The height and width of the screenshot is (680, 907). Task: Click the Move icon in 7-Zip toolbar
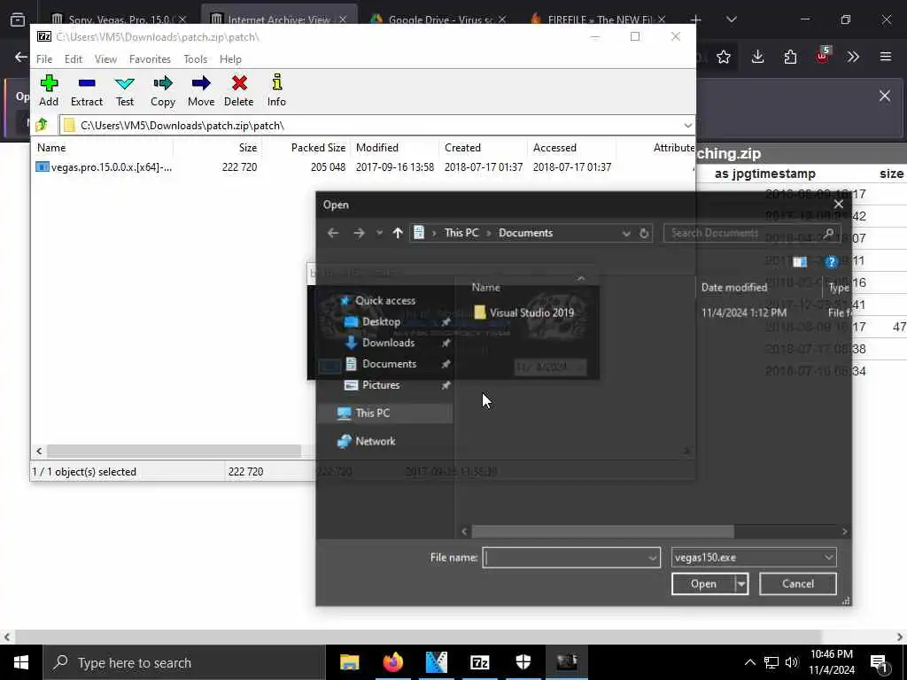click(201, 90)
